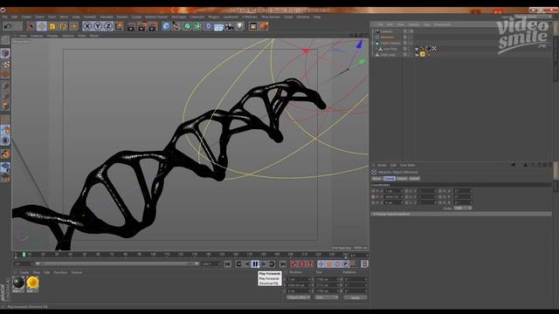Activate the Move tool
Screen dimensions: 559x314
point(42,26)
